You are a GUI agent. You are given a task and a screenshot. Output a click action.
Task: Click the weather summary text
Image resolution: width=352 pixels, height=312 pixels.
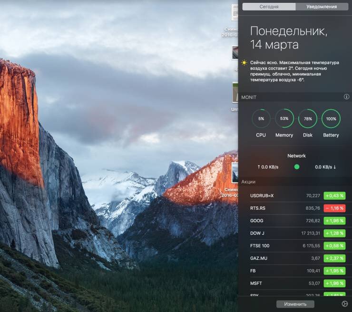[294, 71]
